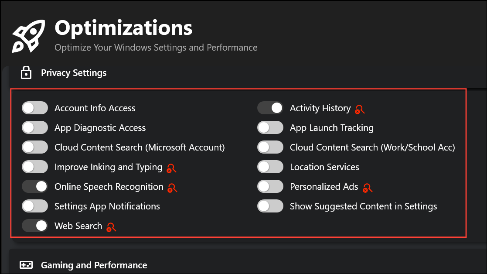487x274 pixels.
Task: Toggle Personalized Ads switch
Action: [x=270, y=187]
